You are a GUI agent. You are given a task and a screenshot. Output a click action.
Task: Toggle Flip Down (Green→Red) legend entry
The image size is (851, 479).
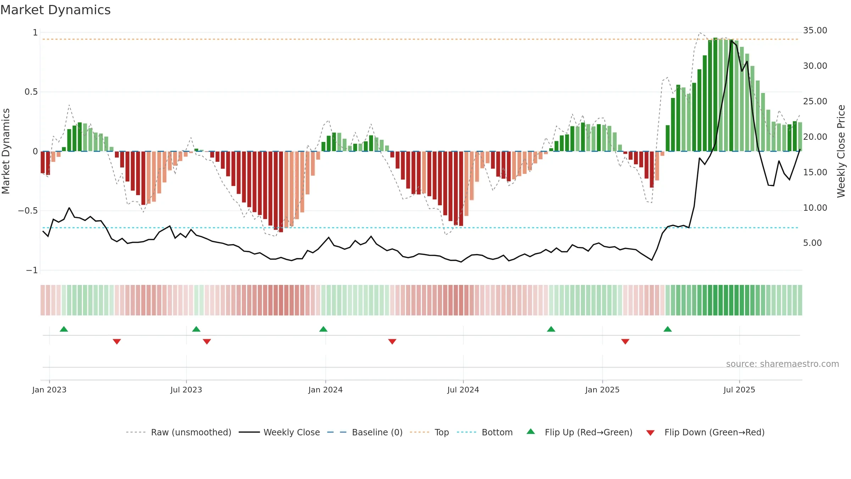pos(705,432)
